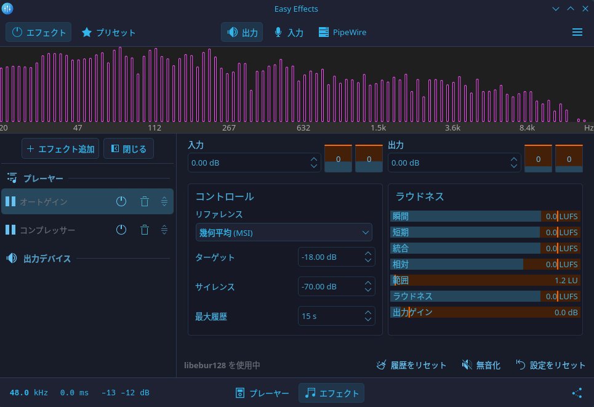This screenshot has height=407, width=594.
Task: Click the Easy Effects app icon
Action: 7,9
